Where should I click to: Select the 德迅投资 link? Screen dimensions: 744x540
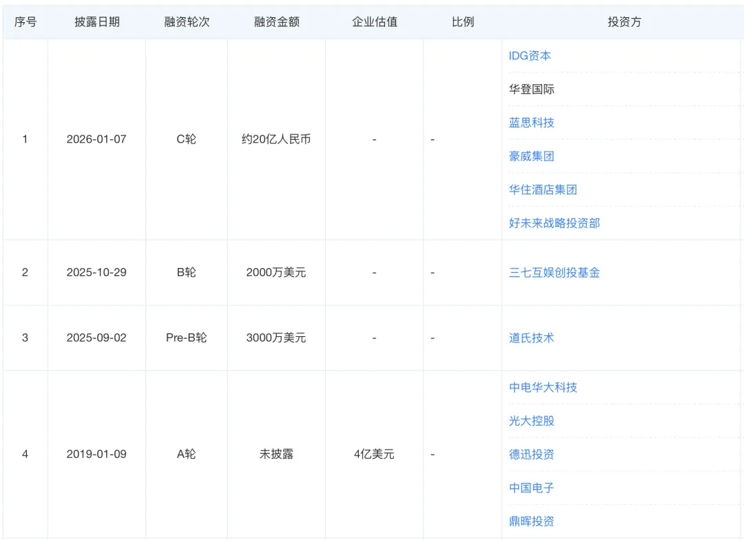(531, 455)
